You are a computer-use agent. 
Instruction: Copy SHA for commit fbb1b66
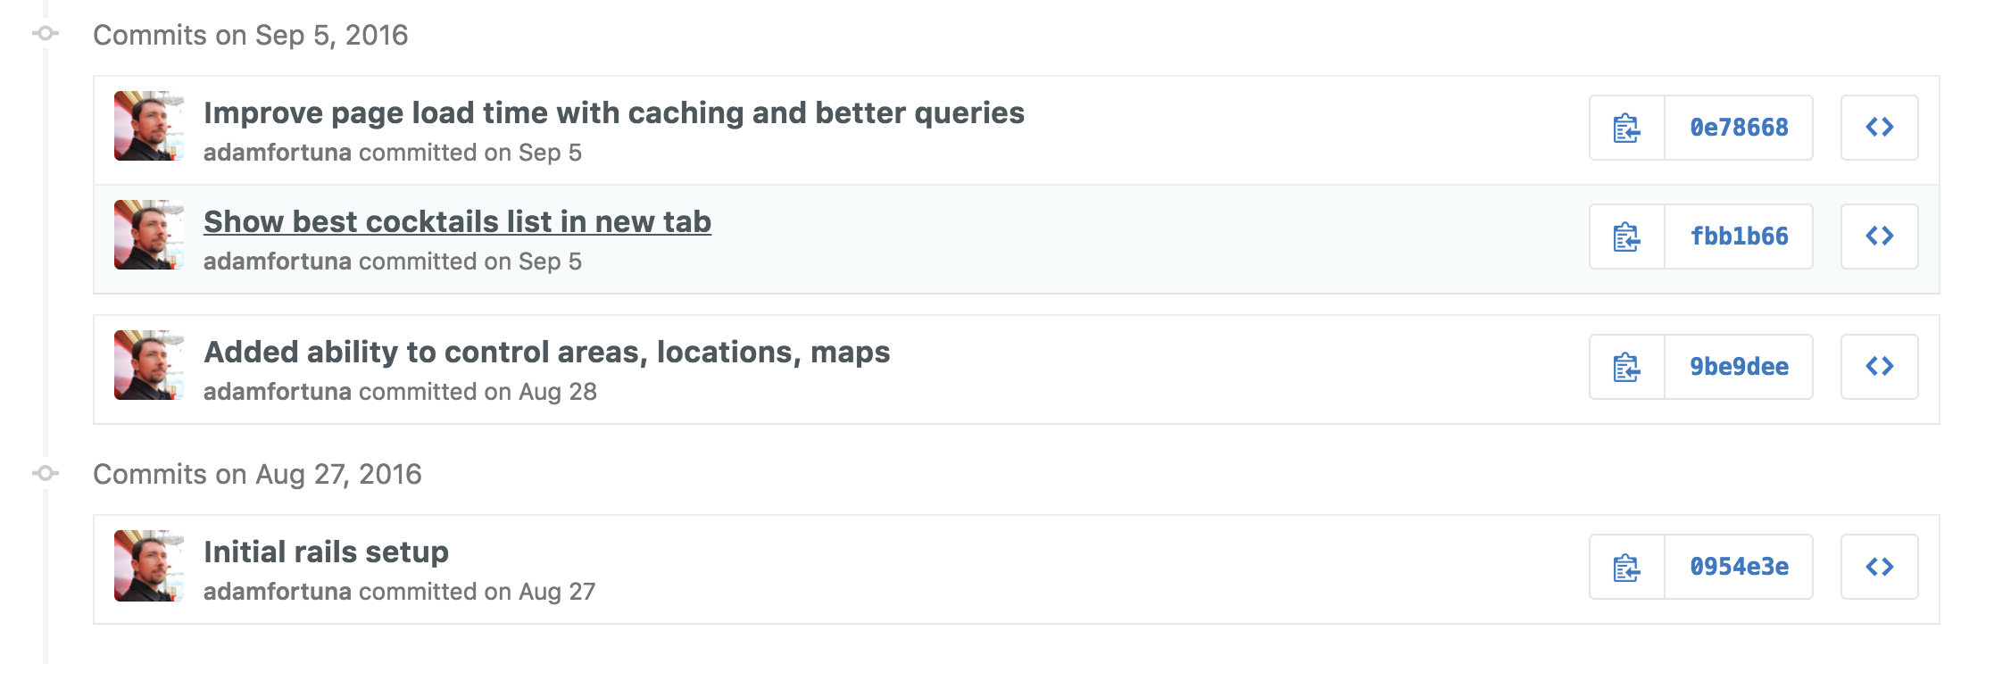tap(1626, 237)
